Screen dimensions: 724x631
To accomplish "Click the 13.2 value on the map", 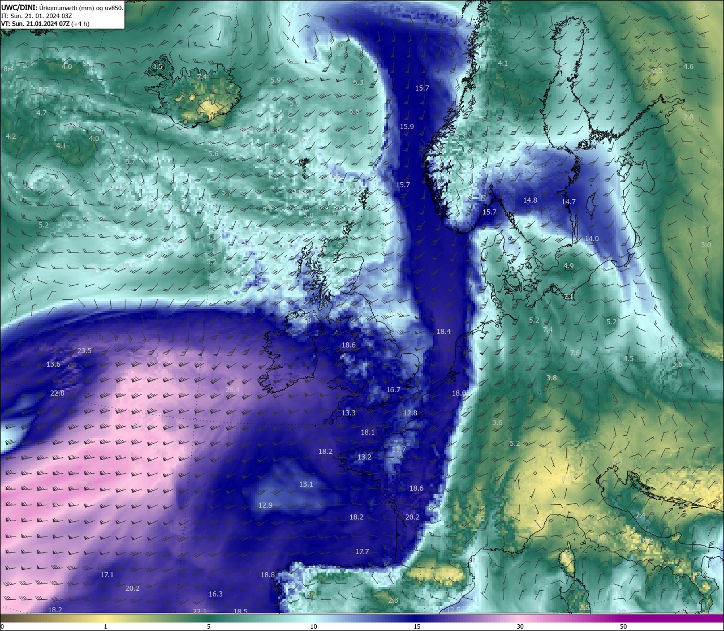I will point(364,457).
